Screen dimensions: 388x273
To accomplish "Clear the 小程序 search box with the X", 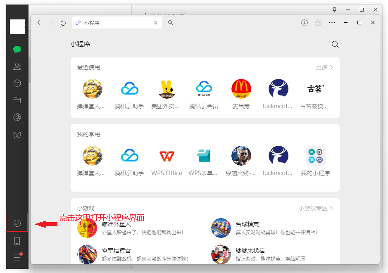I will point(155,23).
